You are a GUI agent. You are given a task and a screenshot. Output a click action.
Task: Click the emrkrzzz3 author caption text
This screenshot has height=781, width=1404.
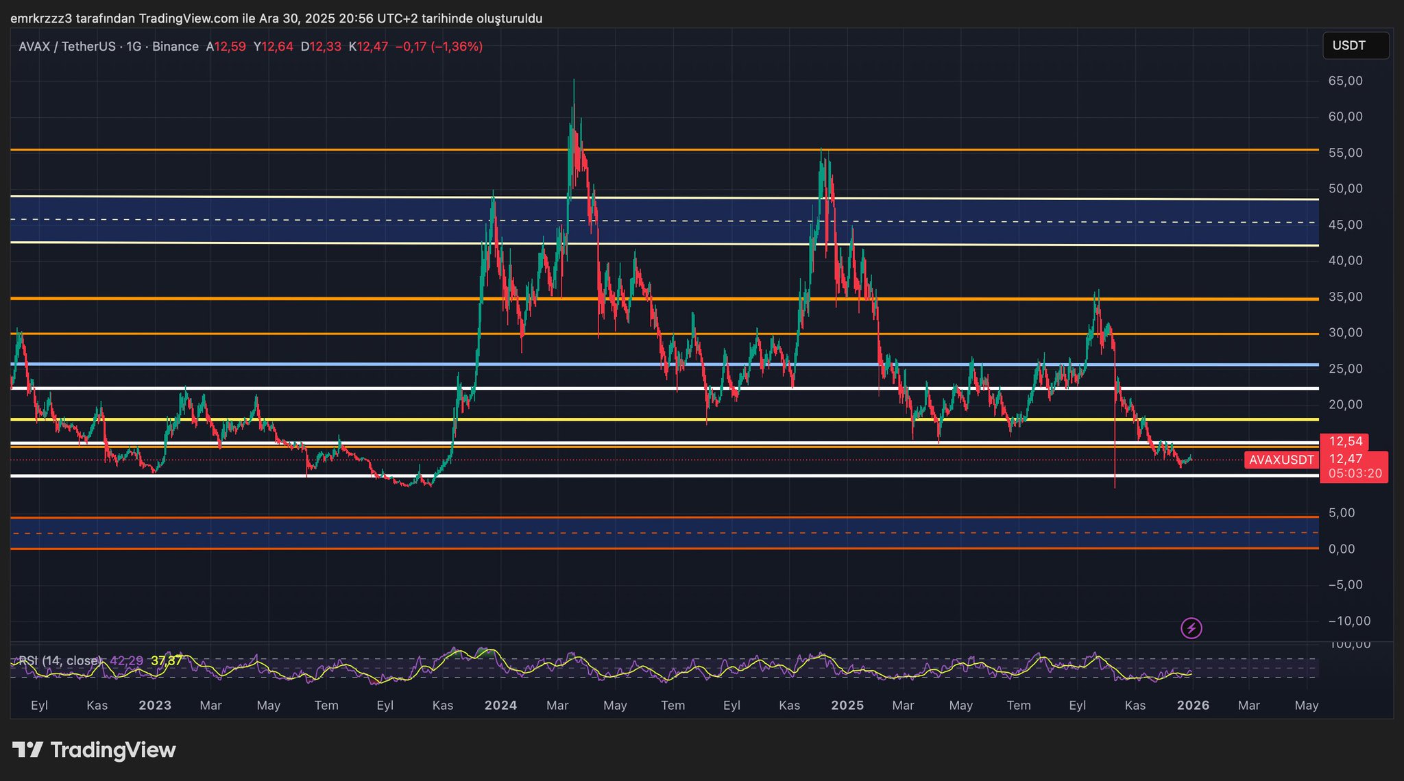pyautogui.click(x=276, y=18)
